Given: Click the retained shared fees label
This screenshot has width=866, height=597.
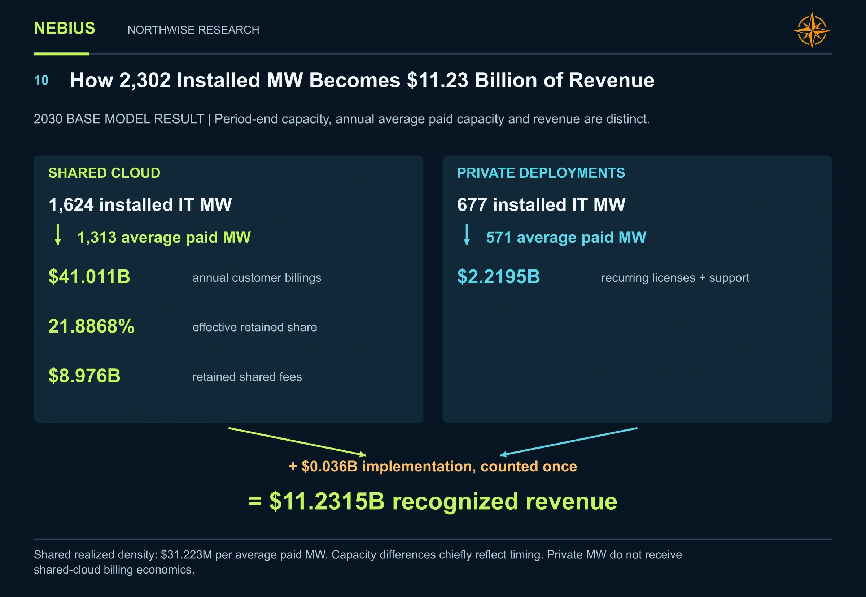Looking at the screenshot, I should (x=247, y=377).
